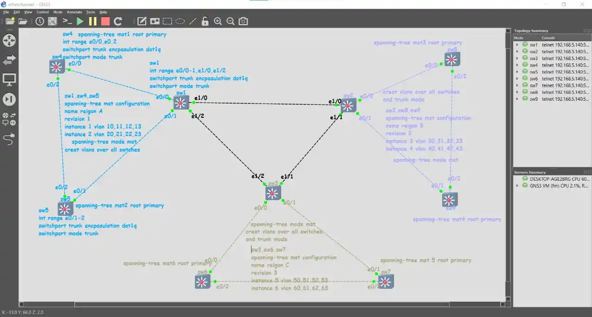Select the Draw rectangle tool
The image size is (592, 317).
tap(167, 21)
